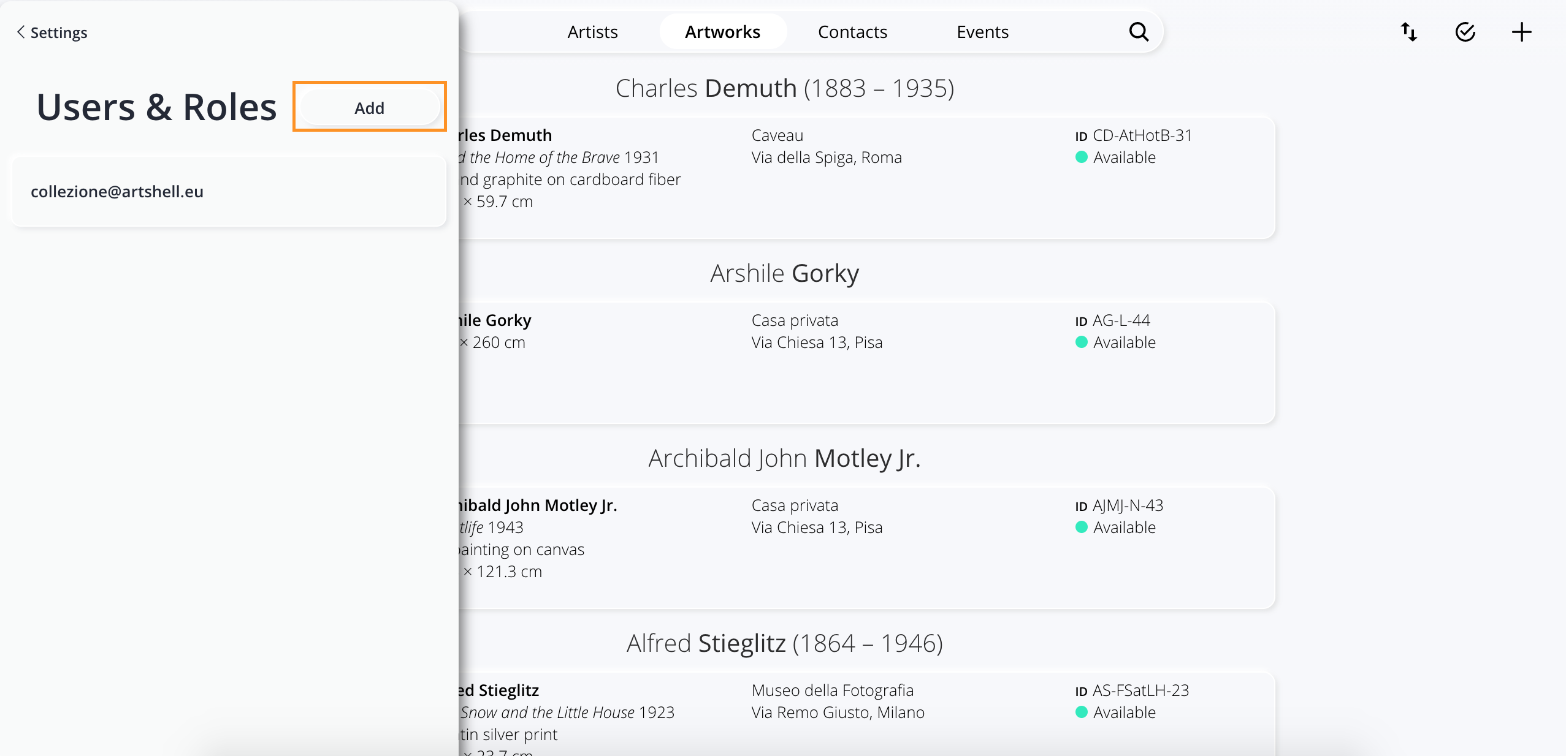This screenshot has height=756, width=1566.
Task: Select the Artworks tab
Action: pos(723,32)
